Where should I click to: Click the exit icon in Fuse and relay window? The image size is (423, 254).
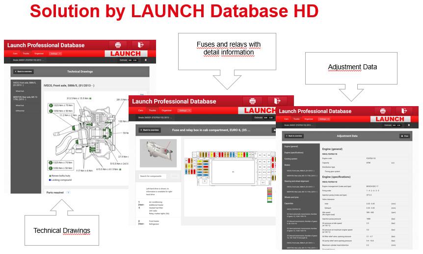277,101
